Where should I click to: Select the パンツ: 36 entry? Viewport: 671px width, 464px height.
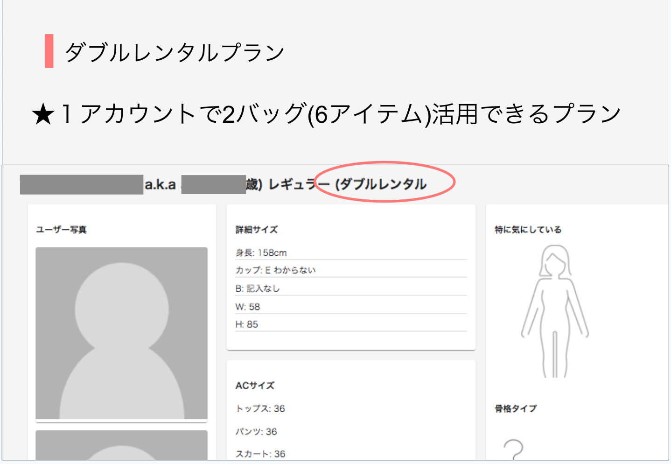click(x=256, y=431)
